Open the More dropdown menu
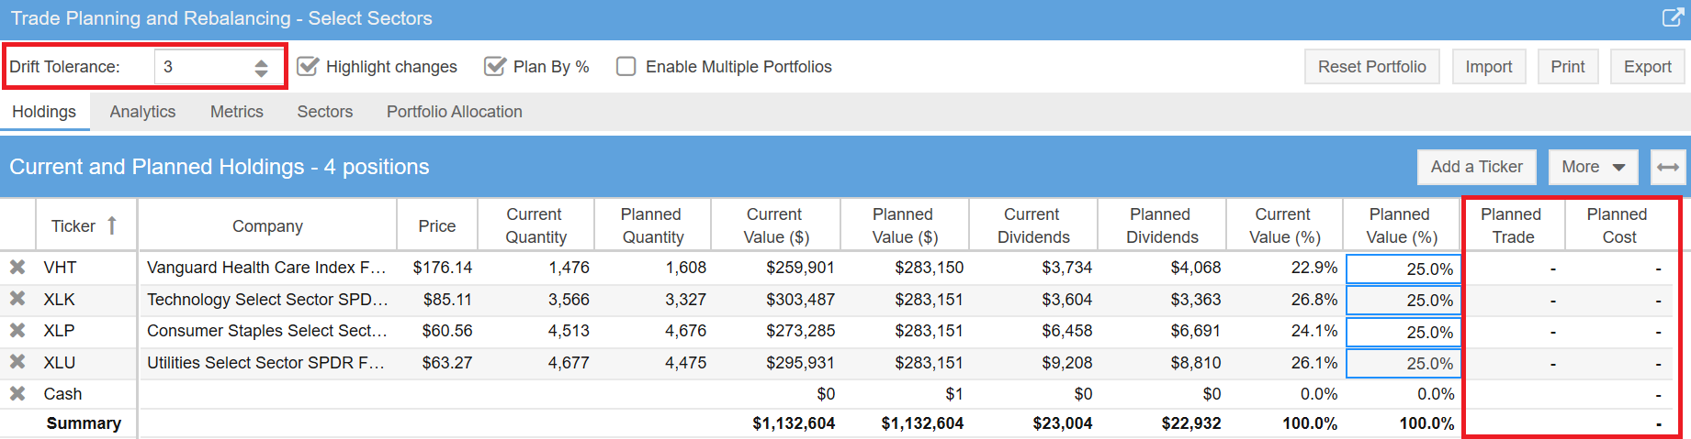Screen dimensions: 1691x439 pos(1593,167)
